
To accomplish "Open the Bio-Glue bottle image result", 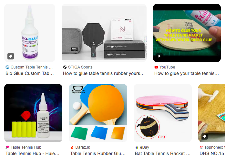I will point(30,33).
